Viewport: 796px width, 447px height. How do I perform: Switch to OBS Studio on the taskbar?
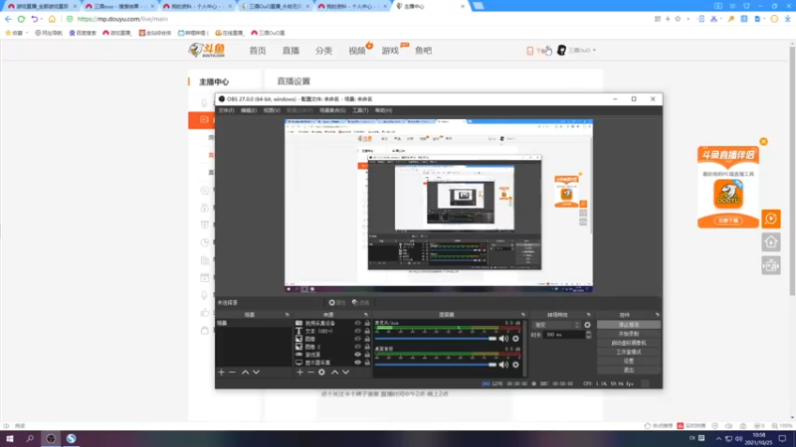51,438
